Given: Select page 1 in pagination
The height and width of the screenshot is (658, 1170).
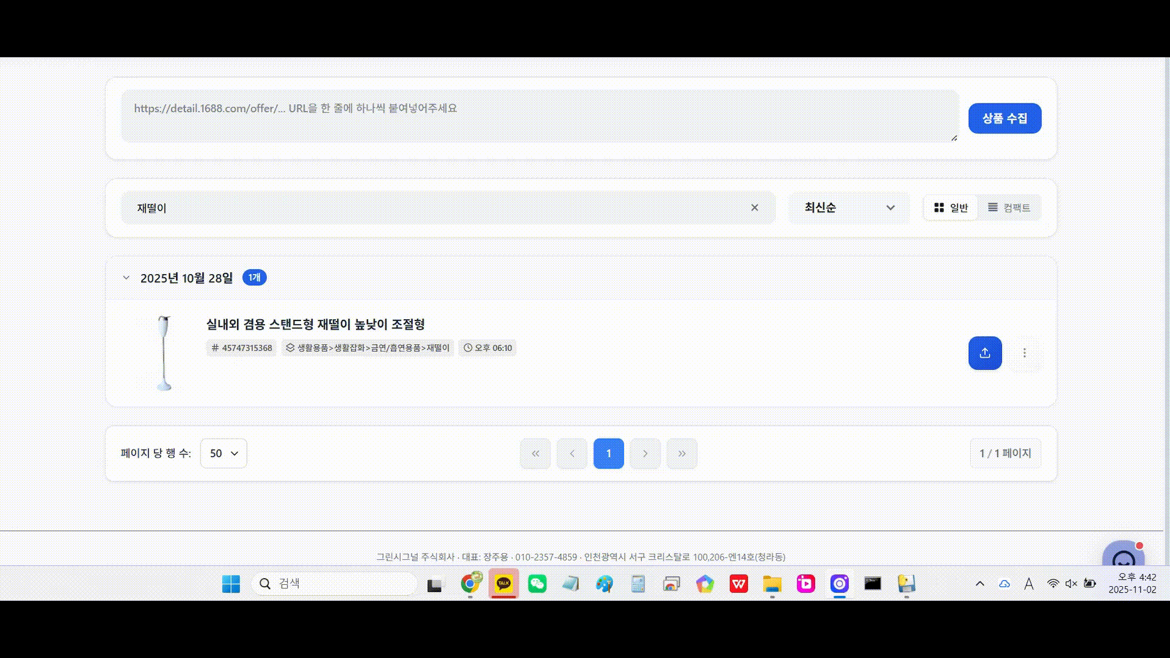Looking at the screenshot, I should [608, 453].
